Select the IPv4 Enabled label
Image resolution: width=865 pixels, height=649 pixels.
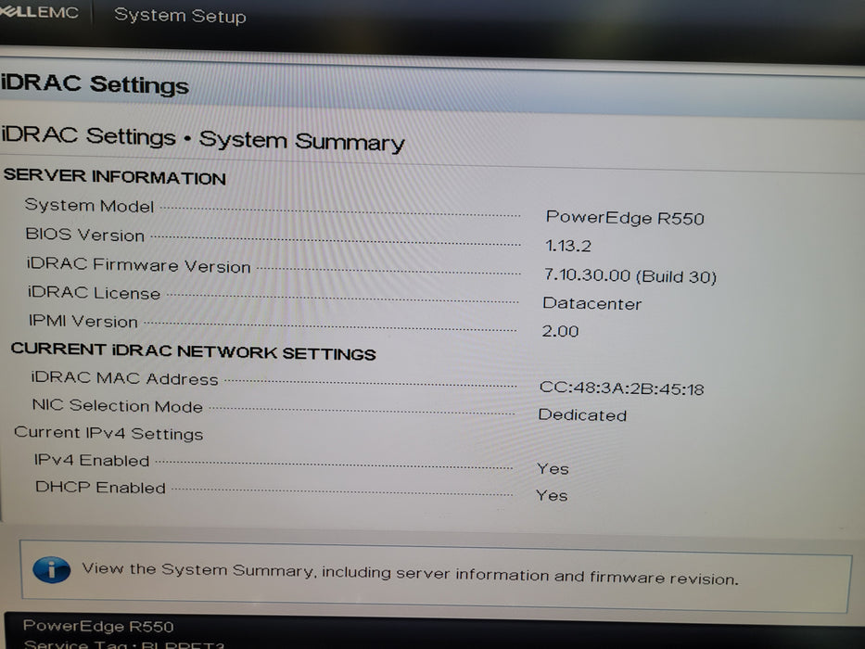[x=92, y=460]
